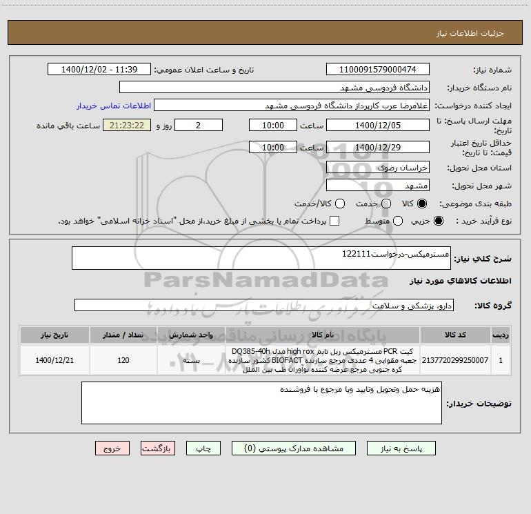The image size is (531, 514).
Task: Click the واحد شمارش column header
Action: [x=191, y=335]
